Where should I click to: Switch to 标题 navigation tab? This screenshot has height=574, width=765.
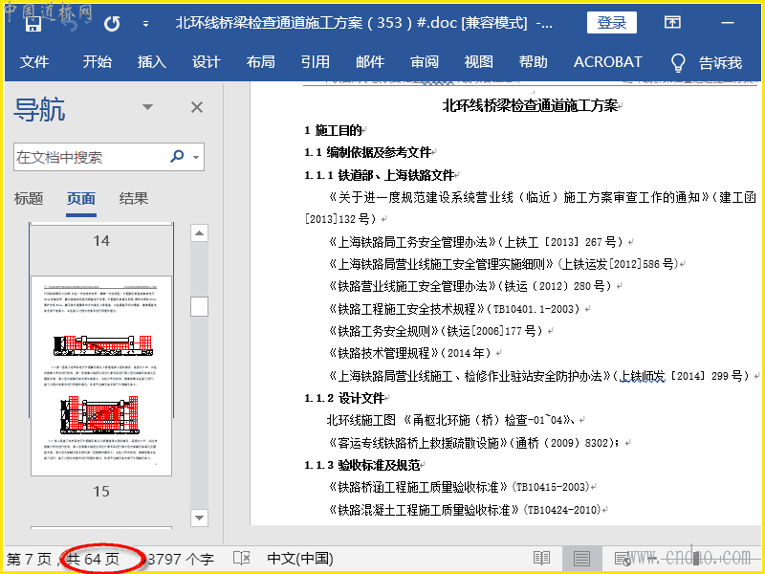pyautogui.click(x=29, y=199)
